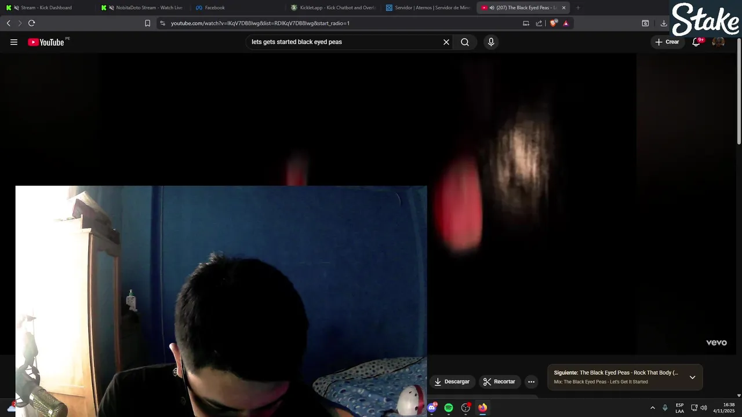The width and height of the screenshot is (742, 417).
Task: Click the Descargar button
Action: 452,382
